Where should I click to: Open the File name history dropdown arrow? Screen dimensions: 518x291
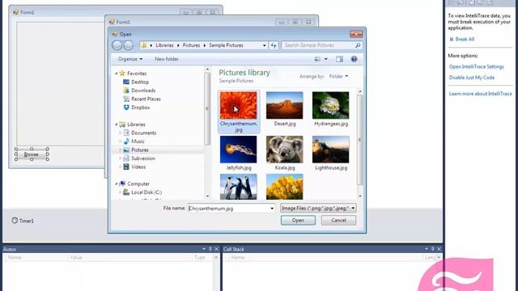(272, 209)
